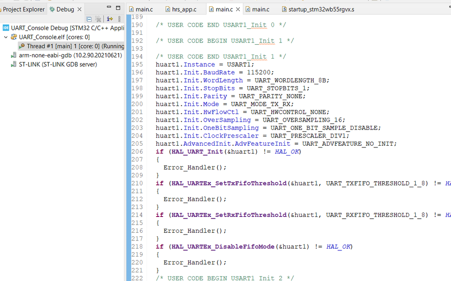
Task: Click AdvFeatureInit field on line 205
Action: pos(262,144)
